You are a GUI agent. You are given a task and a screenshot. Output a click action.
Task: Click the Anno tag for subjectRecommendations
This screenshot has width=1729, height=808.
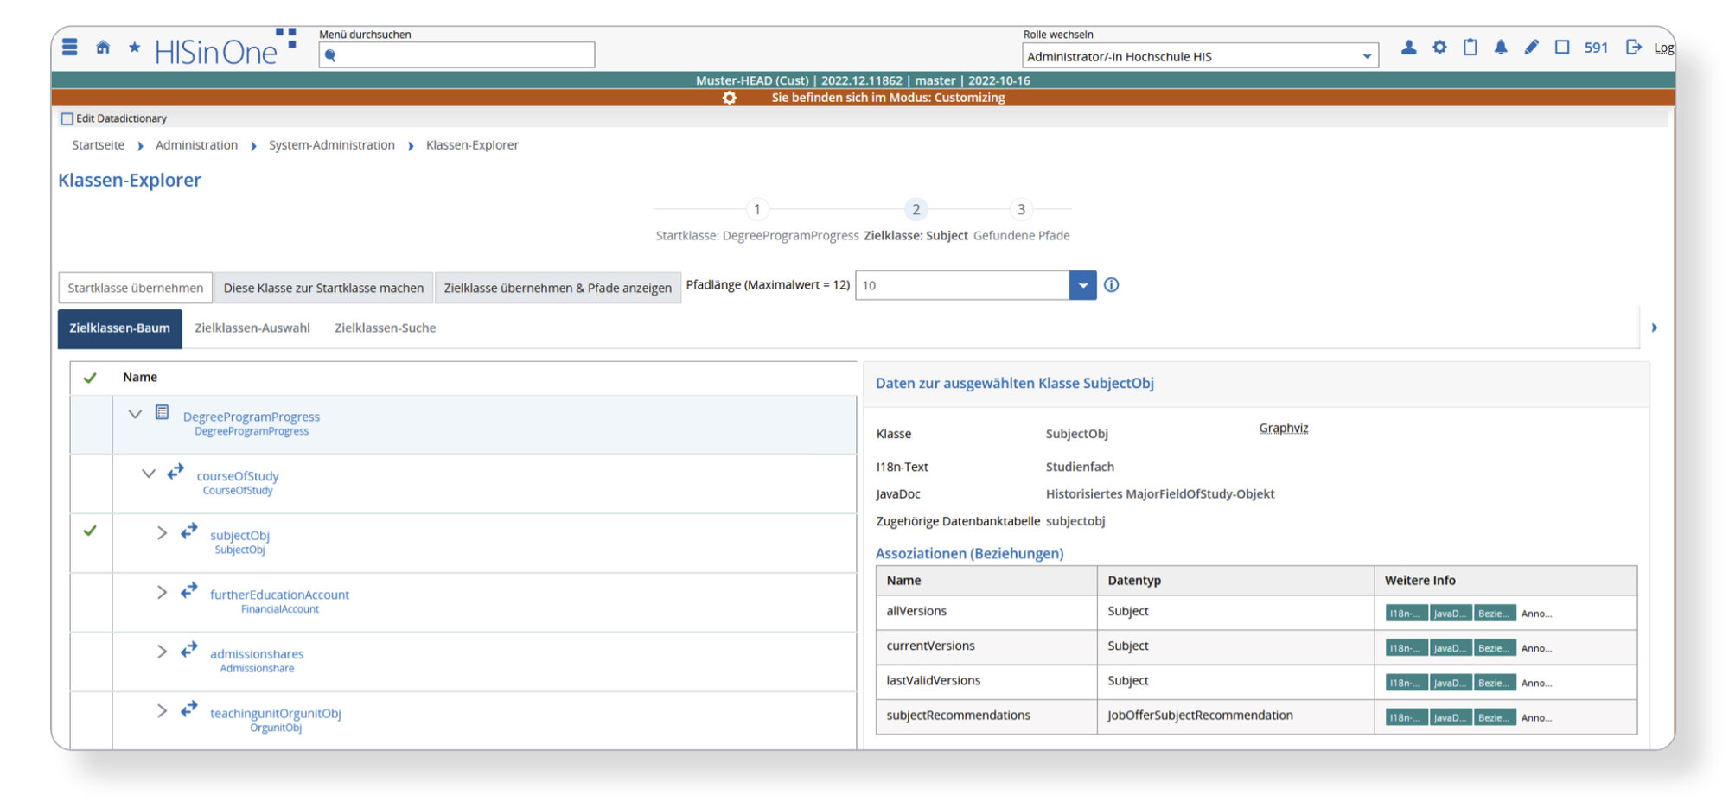[x=1536, y=717]
